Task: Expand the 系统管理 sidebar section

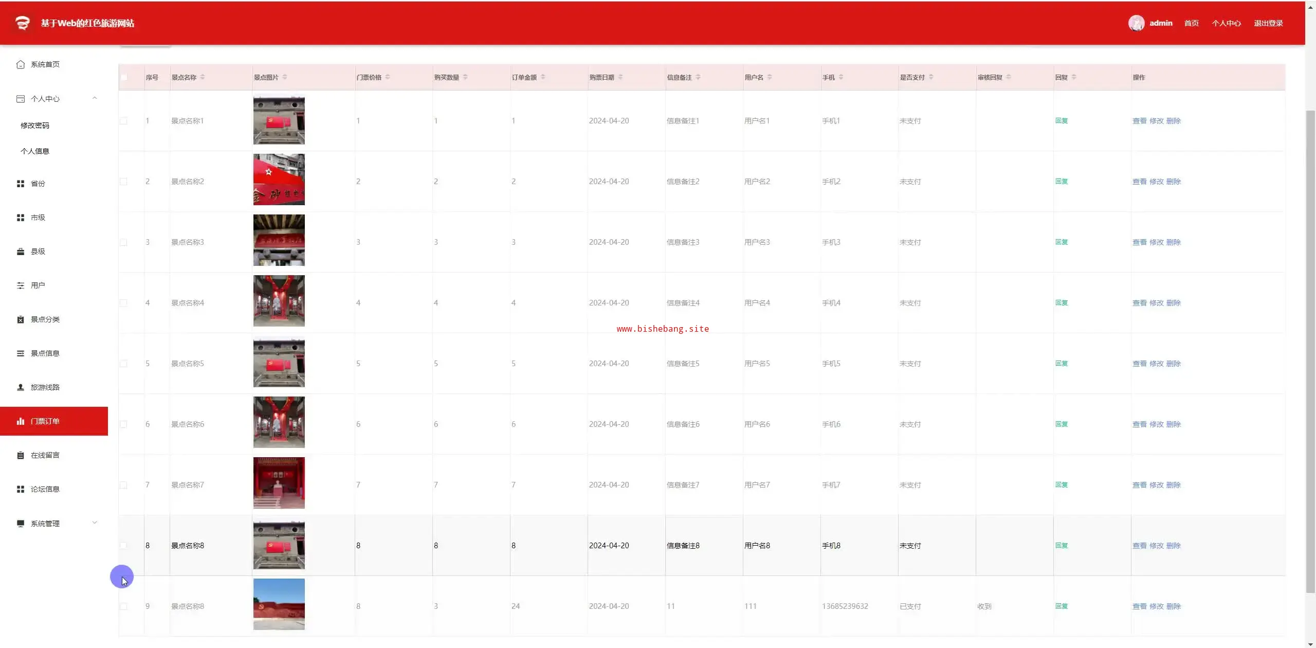Action: [x=95, y=523]
